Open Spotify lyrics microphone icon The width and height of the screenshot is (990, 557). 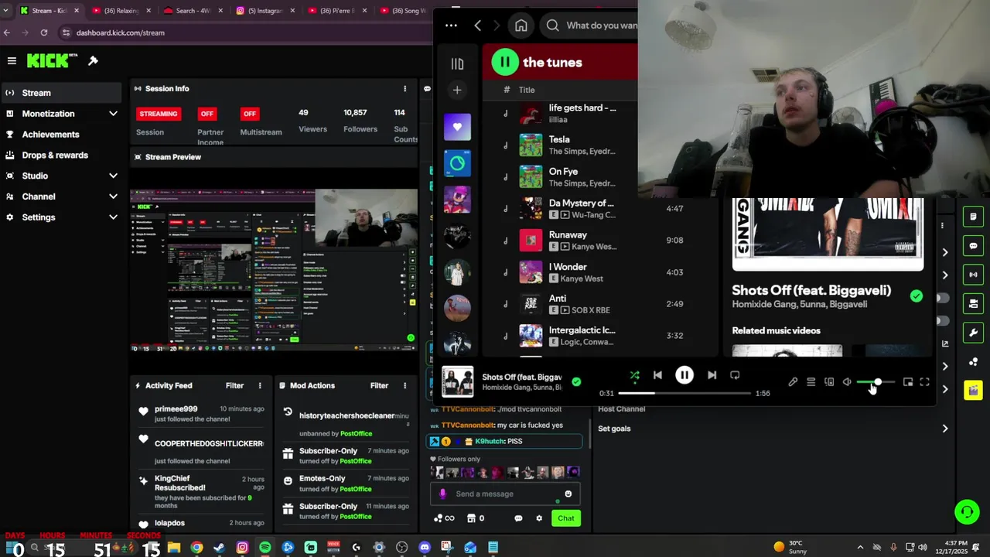pyautogui.click(x=793, y=382)
